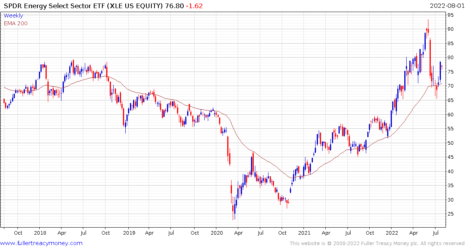Image resolution: width=465 pixels, height=249 pixels.
Task: Click the 'XLE US EQUITY' ticker text
Action: [135, 6]
